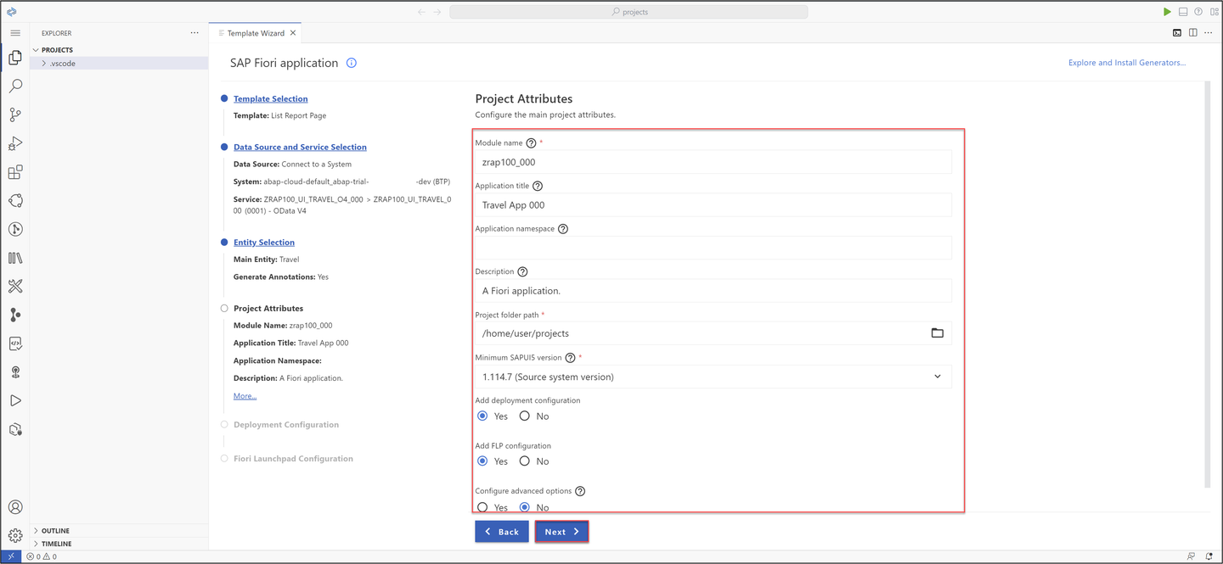Viewport: 1223px width, 564px height.
Task: Open the Customize Layout icon
Action: click(x=1214, y=12)
